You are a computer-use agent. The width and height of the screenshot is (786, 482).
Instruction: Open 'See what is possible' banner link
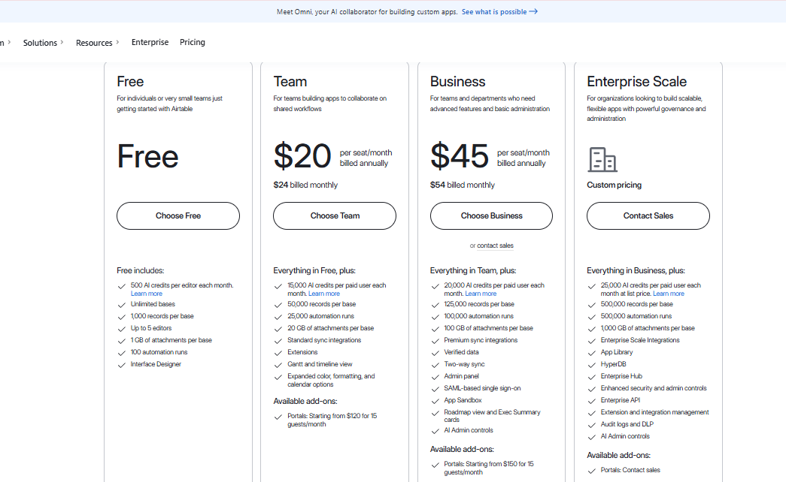pos(499,11)
